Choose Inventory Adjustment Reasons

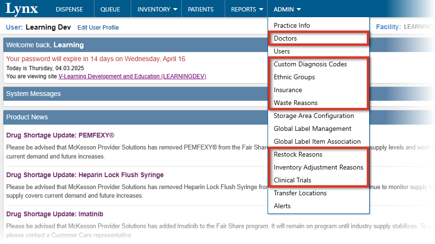(319, 167)
